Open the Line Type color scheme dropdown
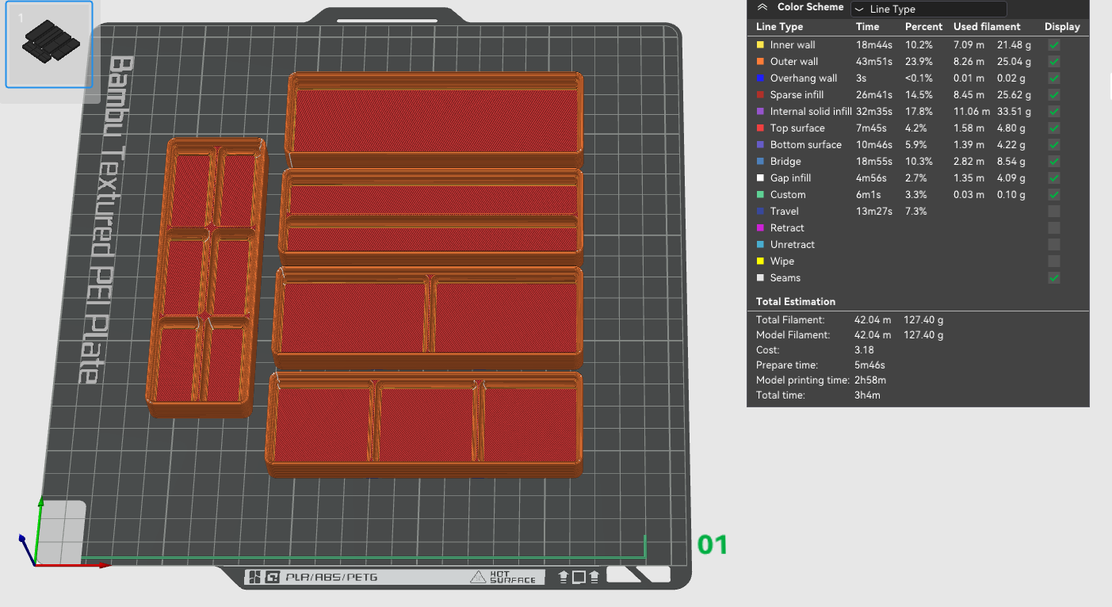Image resolution: width=1112 pixels, height=607 pixels. coord(928,10)
